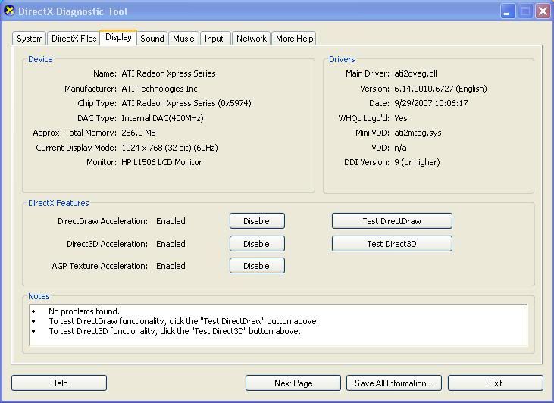The width and height of the screenshot is (554, 403).
Task: Run the Test Direct3D button
Action: point(392,244)
